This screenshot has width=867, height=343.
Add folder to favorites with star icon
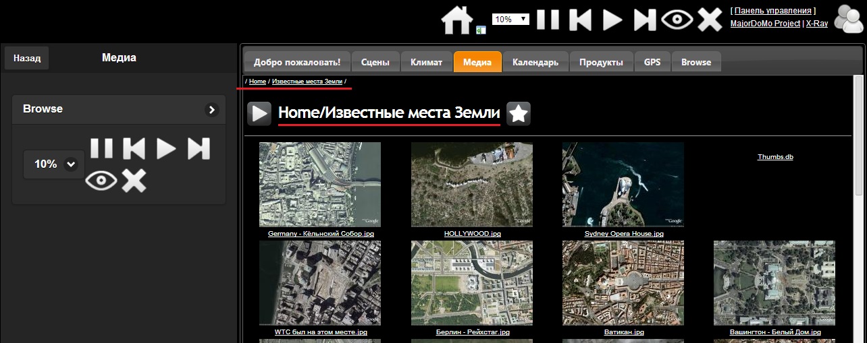pos(519,114)
